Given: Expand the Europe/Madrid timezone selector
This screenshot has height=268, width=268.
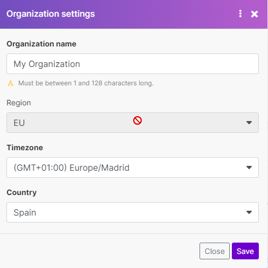Looking at the screenshot, I should (133, 167).
